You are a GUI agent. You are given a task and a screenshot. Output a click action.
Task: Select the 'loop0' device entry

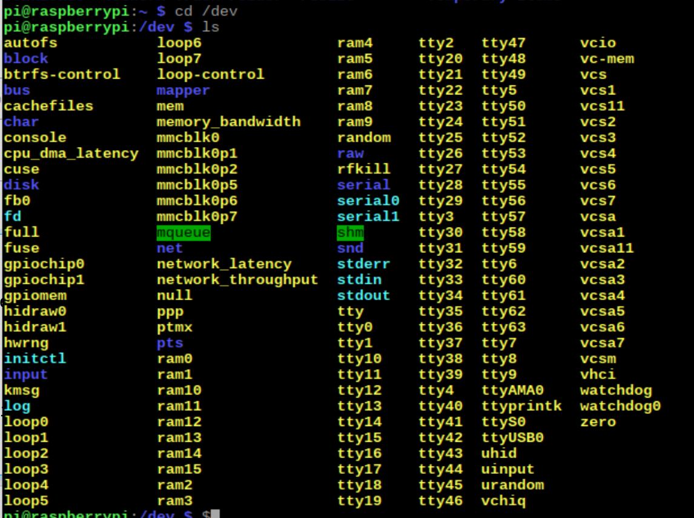pos(25,422)
